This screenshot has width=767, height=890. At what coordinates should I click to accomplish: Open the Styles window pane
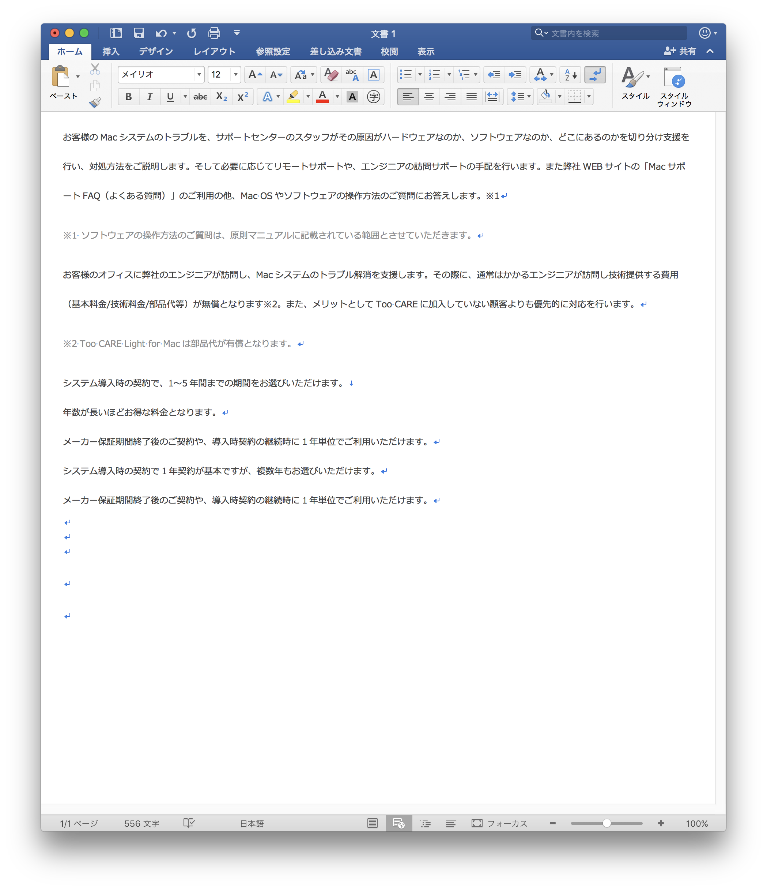click(x=673, y=87)
